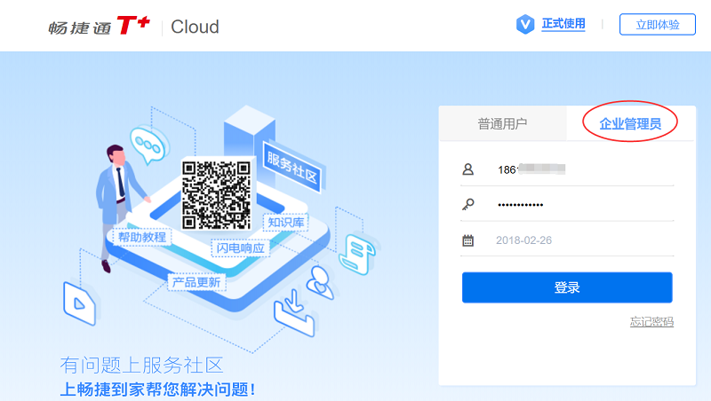Click the video play file icon

79,303
